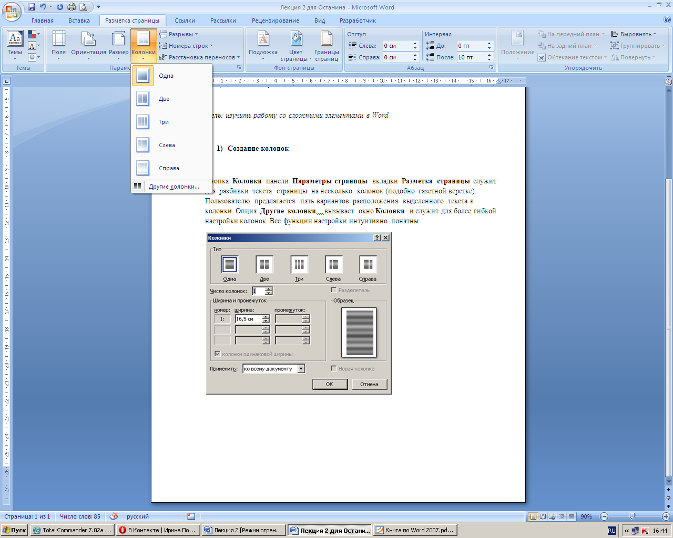Switch to the Главная ribbon tab
The image size is (673, 538).
[43, 20]
